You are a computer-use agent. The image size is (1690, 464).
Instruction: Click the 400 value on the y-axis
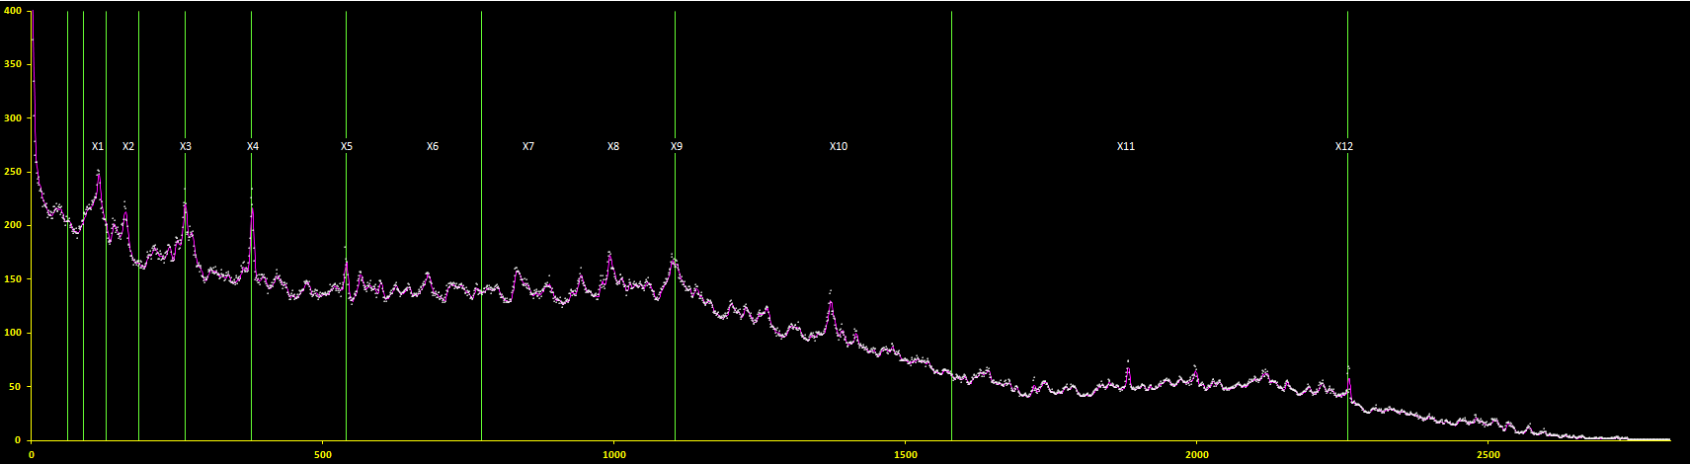click(x=14, y=11)
